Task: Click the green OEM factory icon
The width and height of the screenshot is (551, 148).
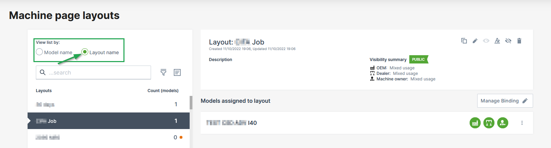Action: [x=475, y=123]
